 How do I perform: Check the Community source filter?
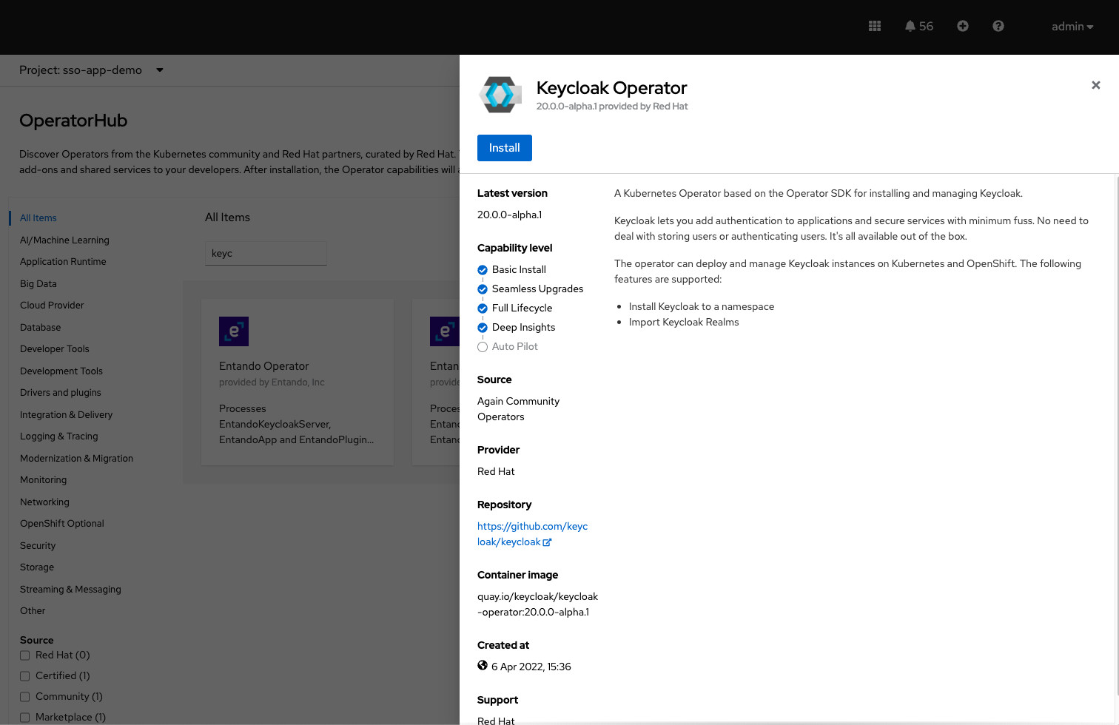(24, 696)
